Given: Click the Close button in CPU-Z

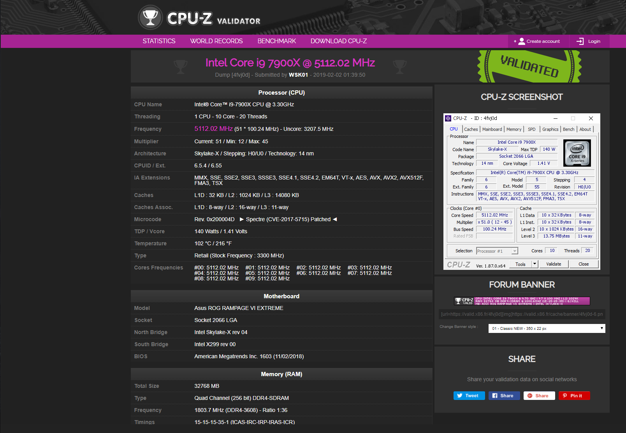Looking at the screenshot, I should tap(584, 264).
